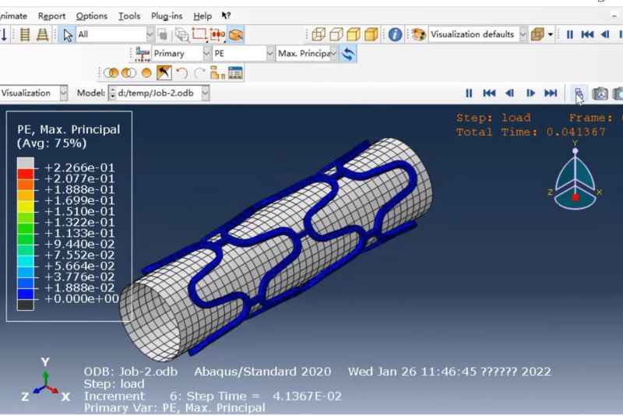
Task: Jump to first frame in top toolbar
Action: click(587, 34)
